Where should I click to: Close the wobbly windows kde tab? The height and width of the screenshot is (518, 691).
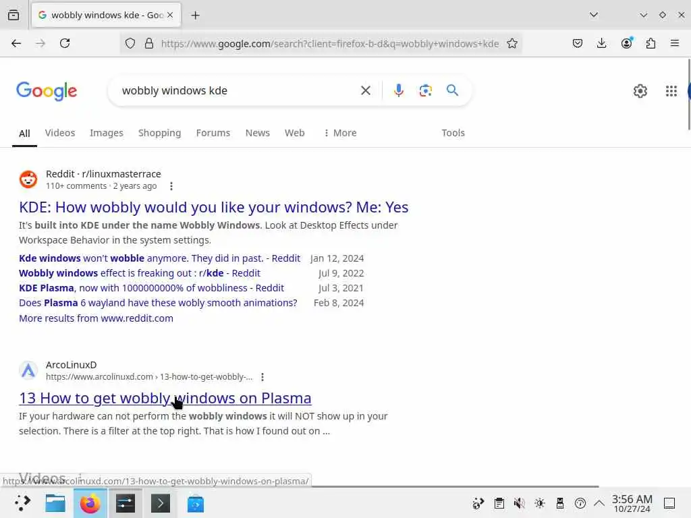(170, 15)
